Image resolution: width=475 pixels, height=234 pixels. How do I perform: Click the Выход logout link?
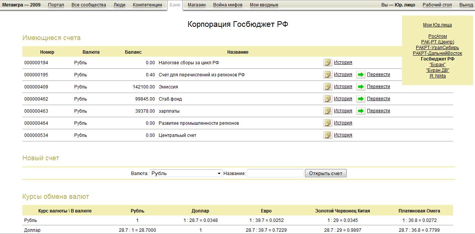point(466,5)
